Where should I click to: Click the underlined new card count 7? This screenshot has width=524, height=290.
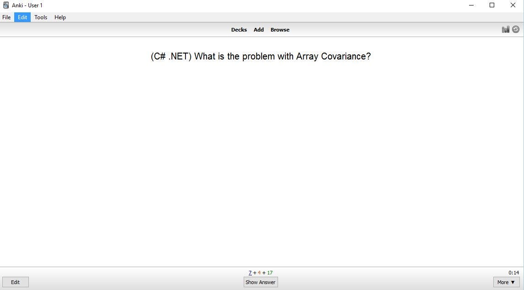pos(250,272)
